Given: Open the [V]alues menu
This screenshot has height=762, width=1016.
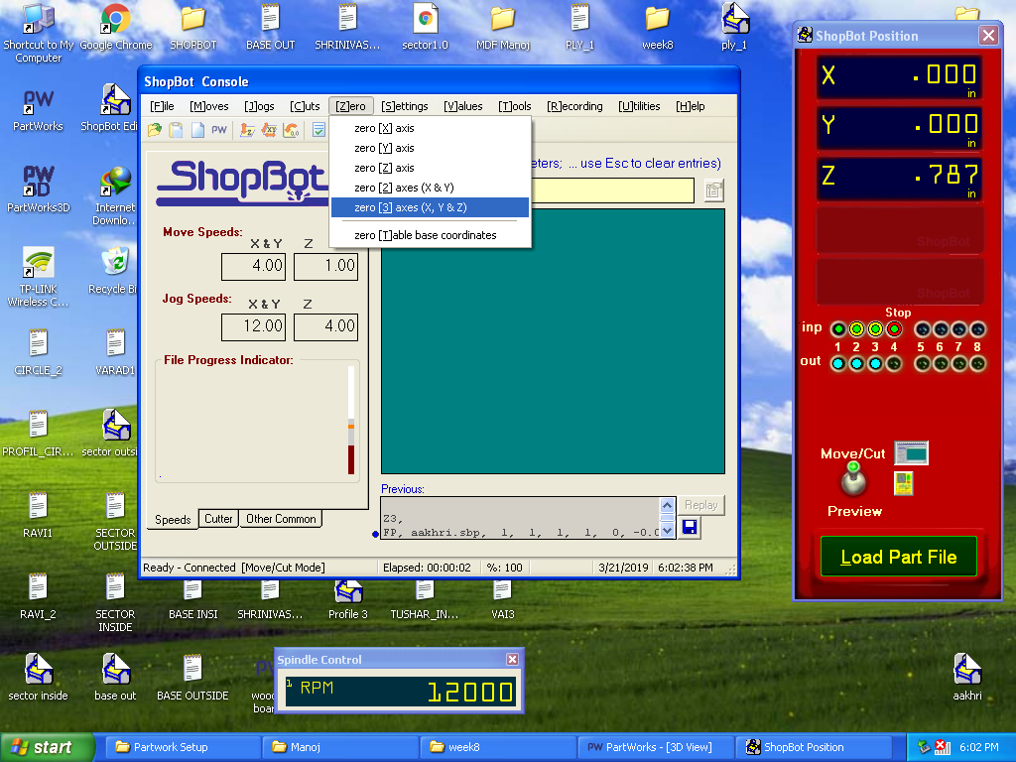Looking at the screenshot, I should click(x=462, y=106).
